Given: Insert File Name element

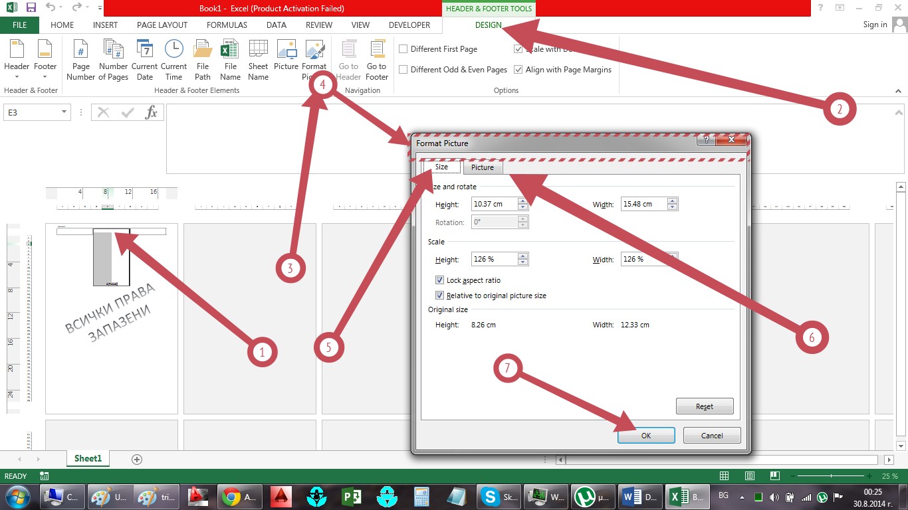Looking at the screenshot, I should tap(230, 60).
